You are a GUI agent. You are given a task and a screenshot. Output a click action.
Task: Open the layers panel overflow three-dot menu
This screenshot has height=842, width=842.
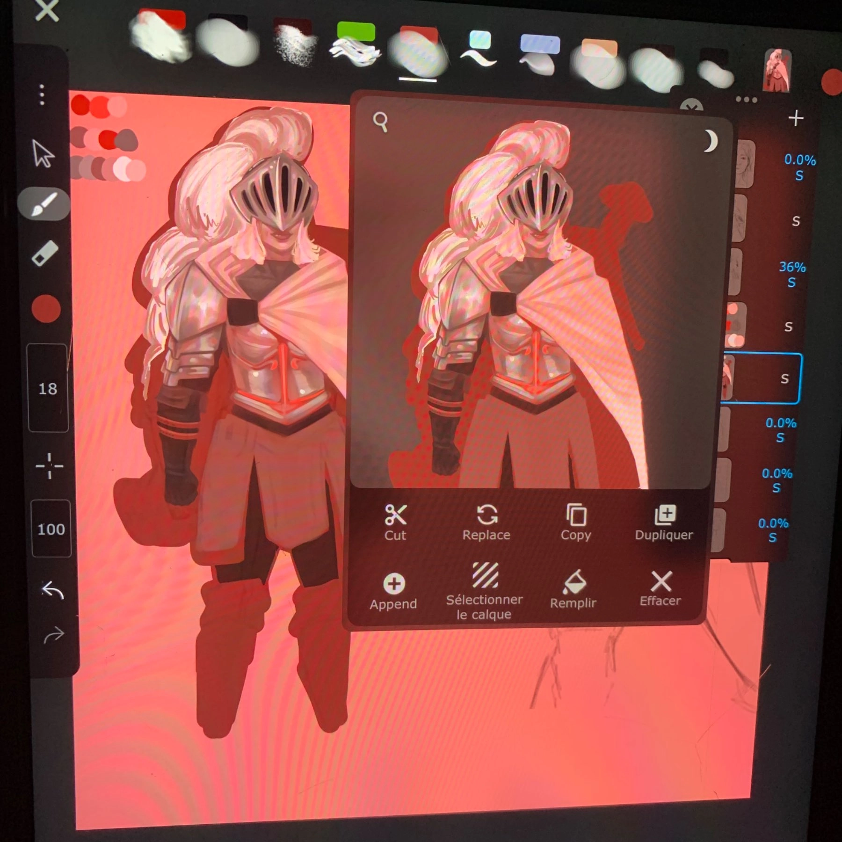pyautogui.click(x=747, y=99)
